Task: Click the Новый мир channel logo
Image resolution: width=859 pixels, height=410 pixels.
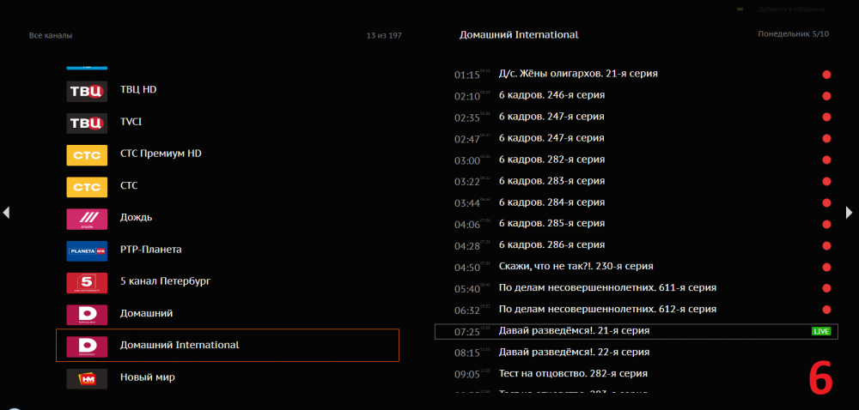Action: point(87,377)
